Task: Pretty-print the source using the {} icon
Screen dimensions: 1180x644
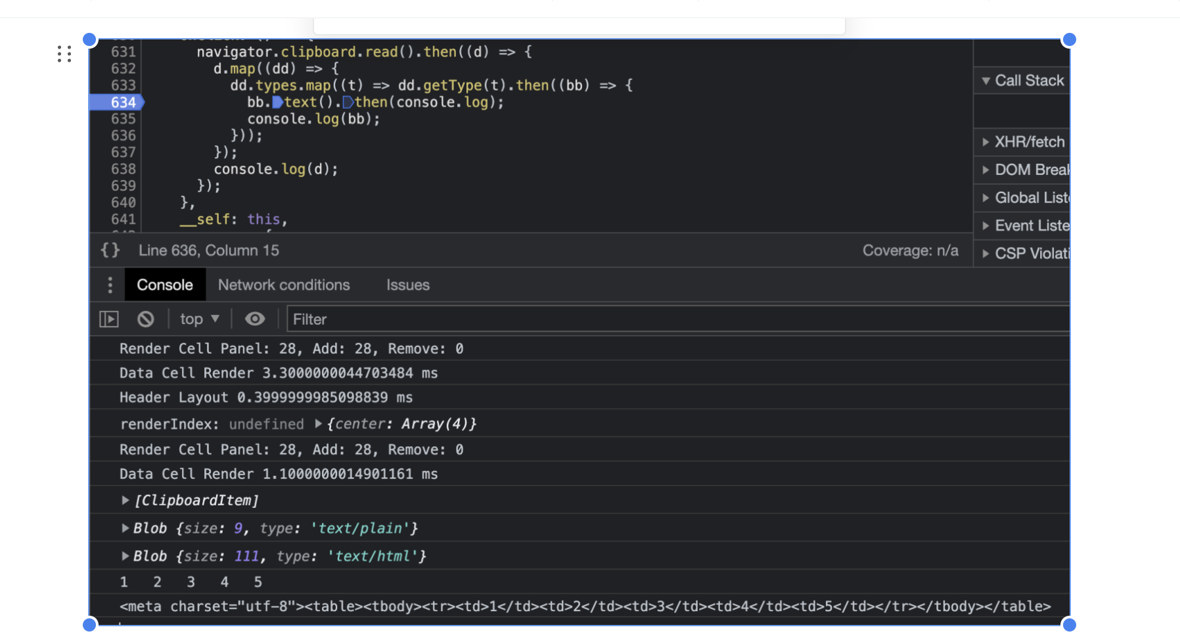Action: click(110, 250)
